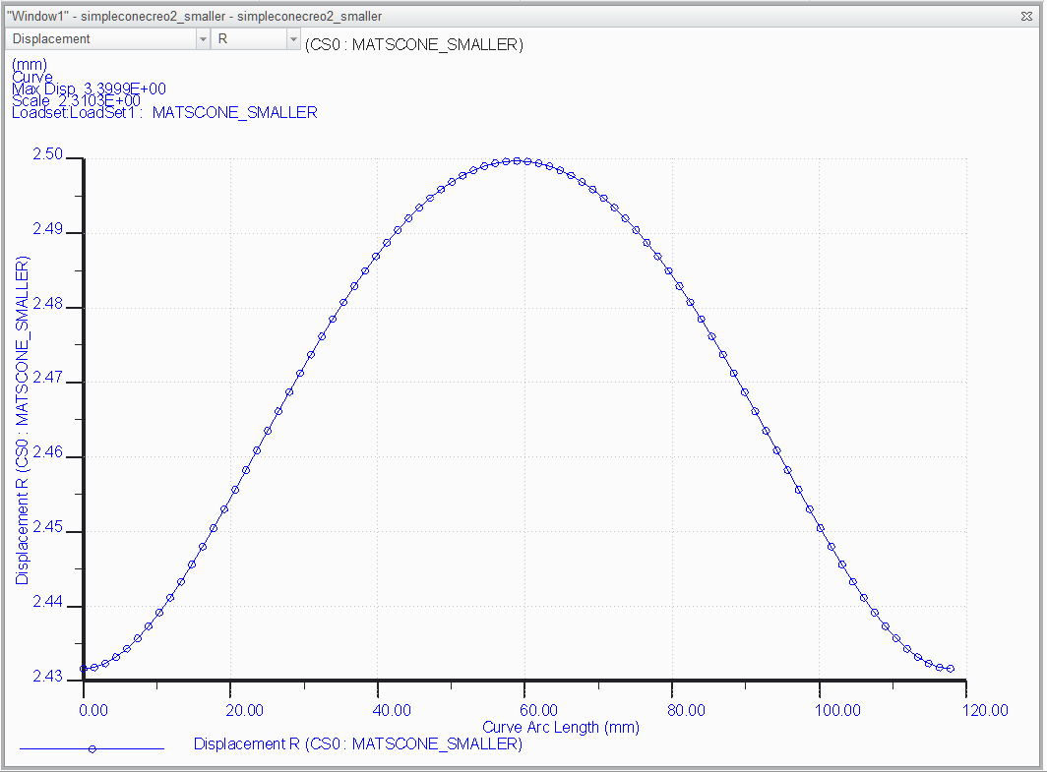The image size is (1047, 772).
Task: Click the 2.46 y-axis tick label
Action: tap(47, 452)
